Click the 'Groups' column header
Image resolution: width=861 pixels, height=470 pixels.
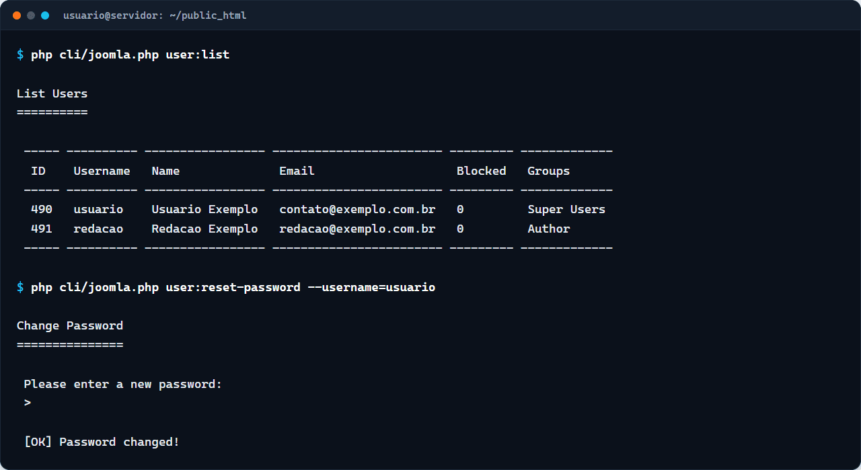point(549,171)
